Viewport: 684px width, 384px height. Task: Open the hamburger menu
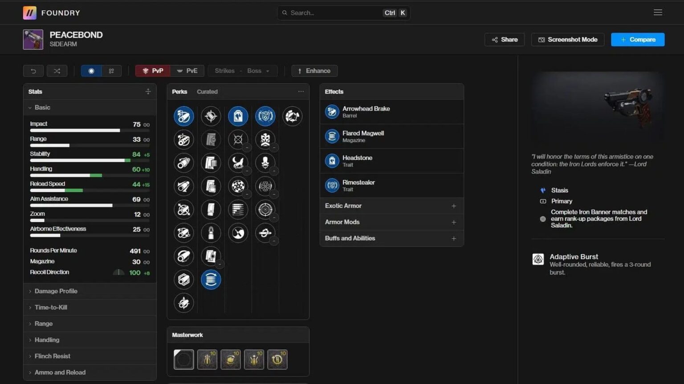coord(658,12)
